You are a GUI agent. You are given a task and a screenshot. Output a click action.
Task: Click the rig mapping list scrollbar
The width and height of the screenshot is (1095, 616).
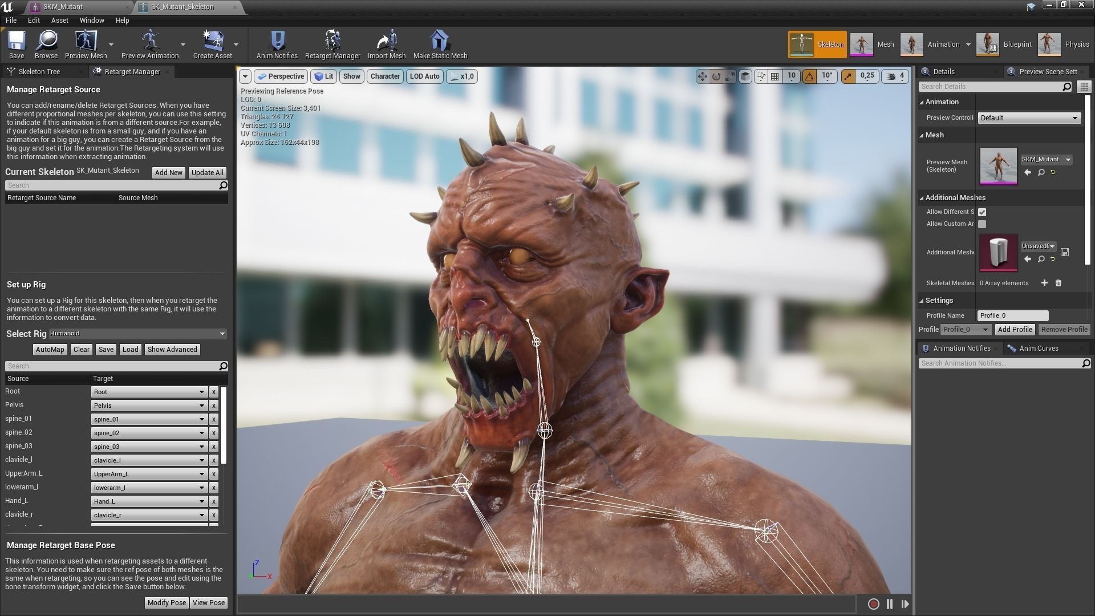[224, 425]
